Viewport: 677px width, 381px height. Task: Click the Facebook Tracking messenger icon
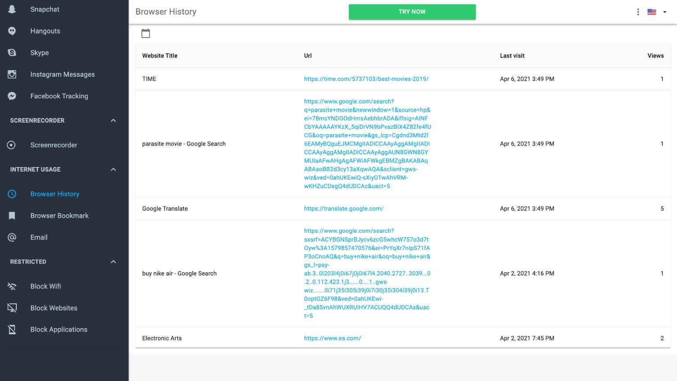point(12,96)
